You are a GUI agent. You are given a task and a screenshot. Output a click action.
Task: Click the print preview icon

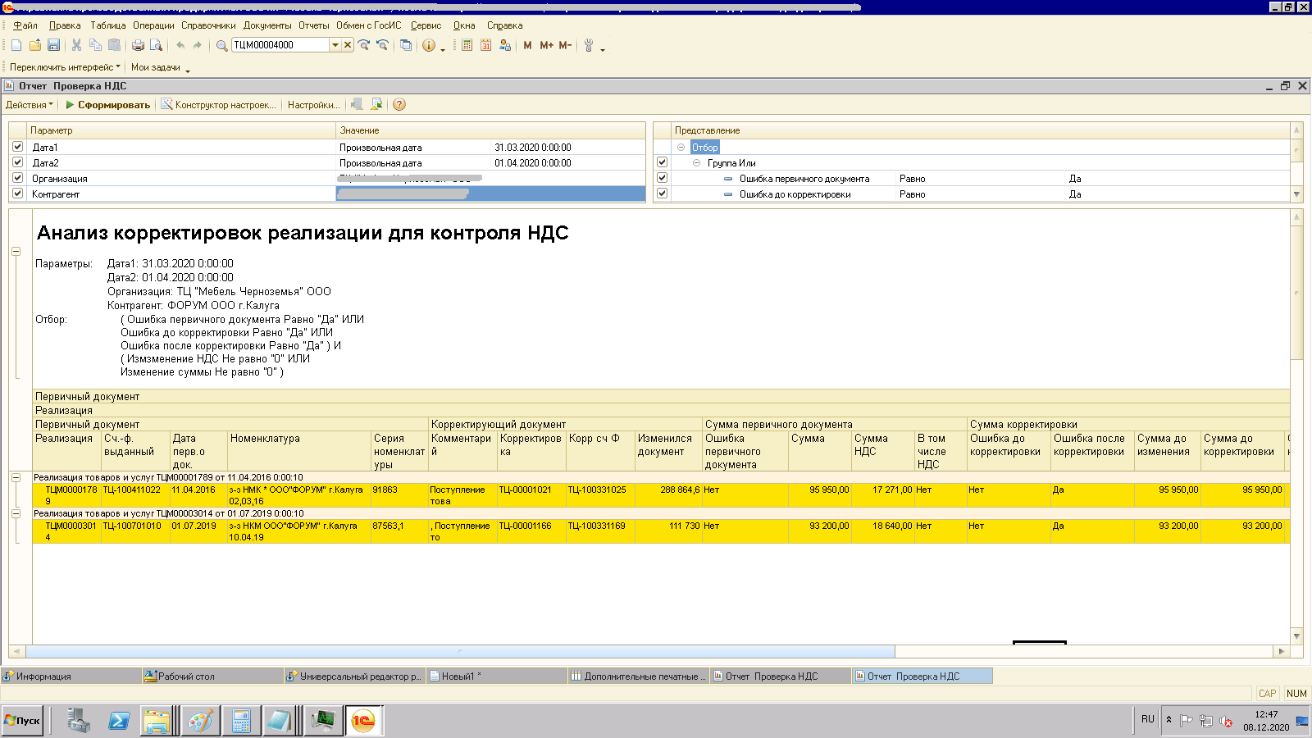156,45
